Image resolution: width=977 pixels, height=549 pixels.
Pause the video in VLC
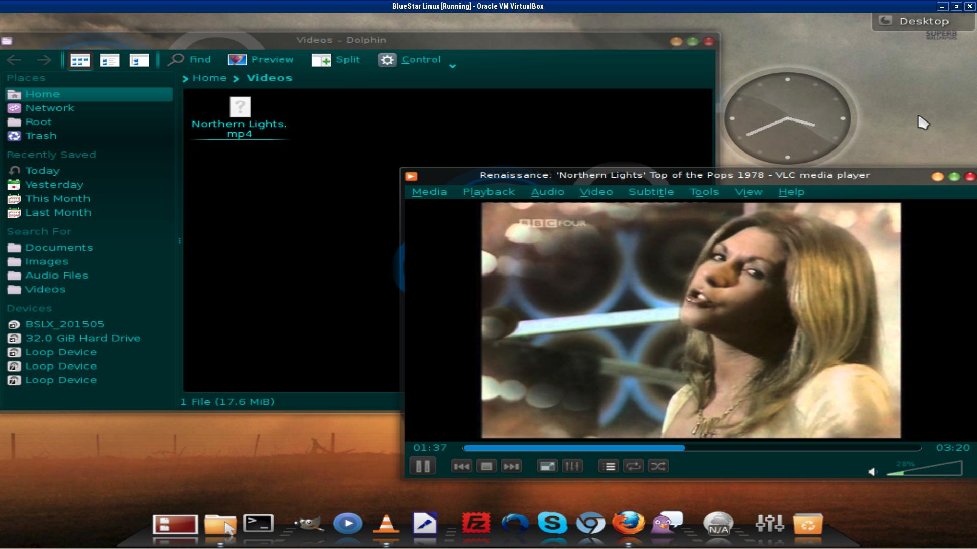tap(422, 466)
